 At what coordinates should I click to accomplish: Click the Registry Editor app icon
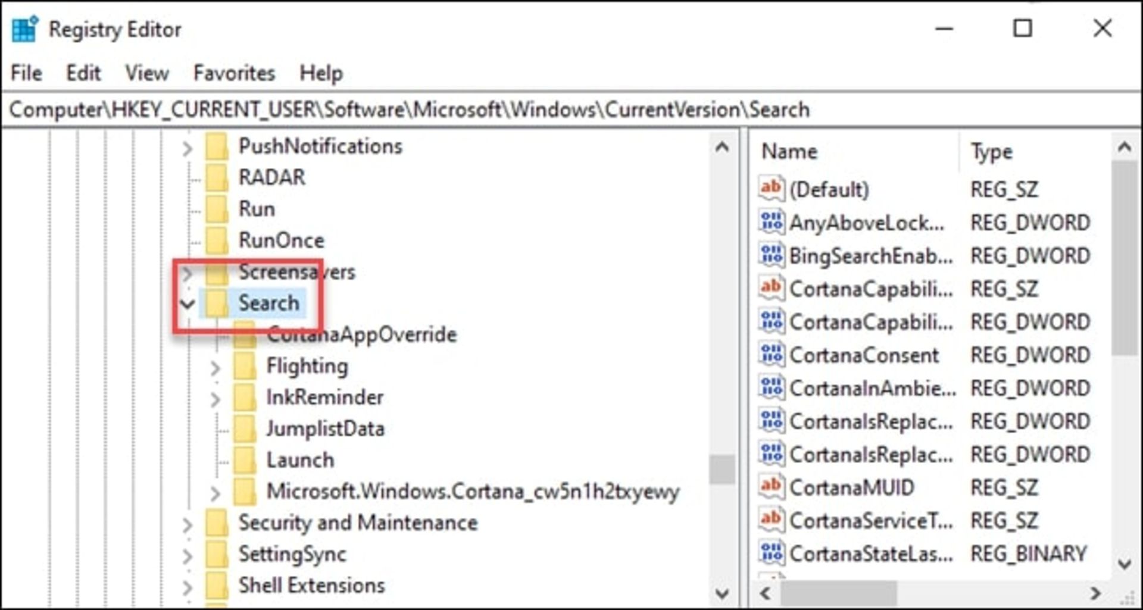[25, 29]
